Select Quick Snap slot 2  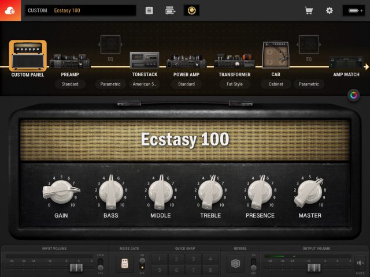(176, 259)
